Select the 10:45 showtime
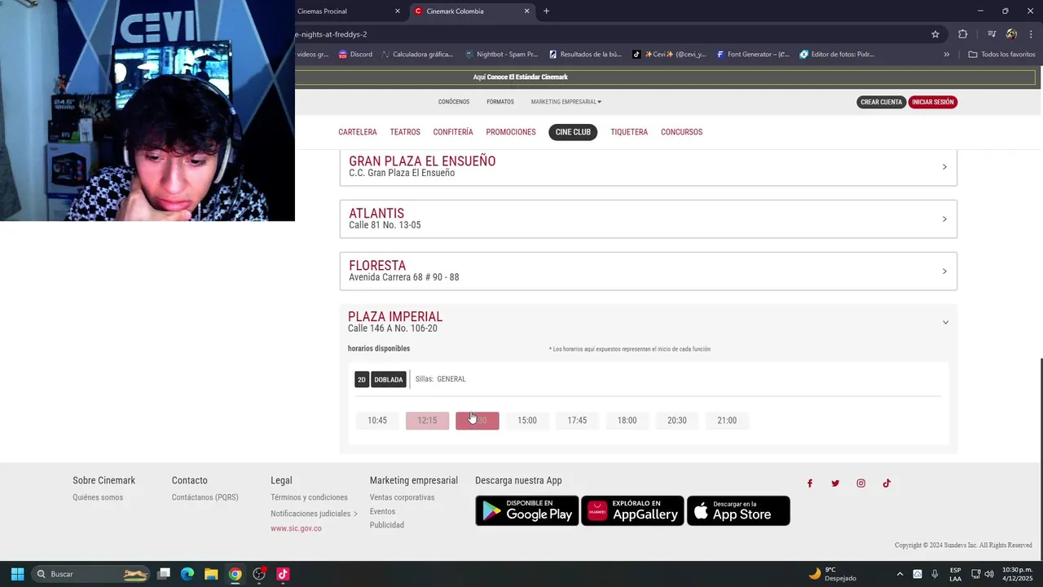 (377, 421)
